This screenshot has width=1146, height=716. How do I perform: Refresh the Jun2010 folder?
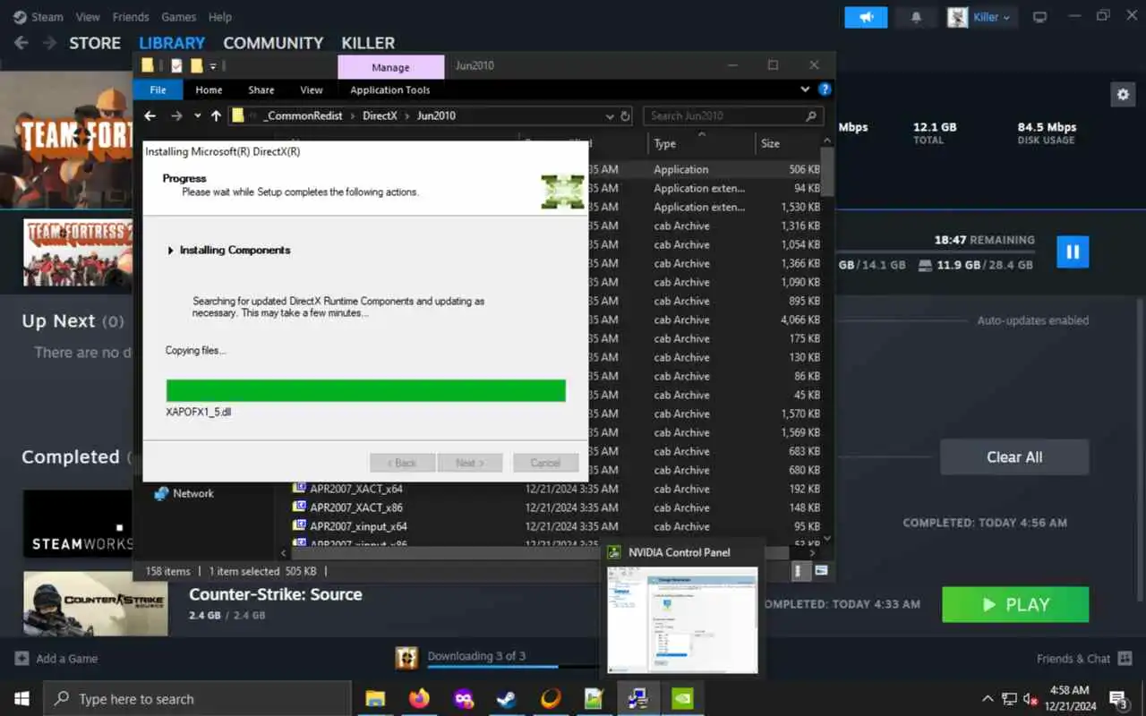(x=625, y=115)
